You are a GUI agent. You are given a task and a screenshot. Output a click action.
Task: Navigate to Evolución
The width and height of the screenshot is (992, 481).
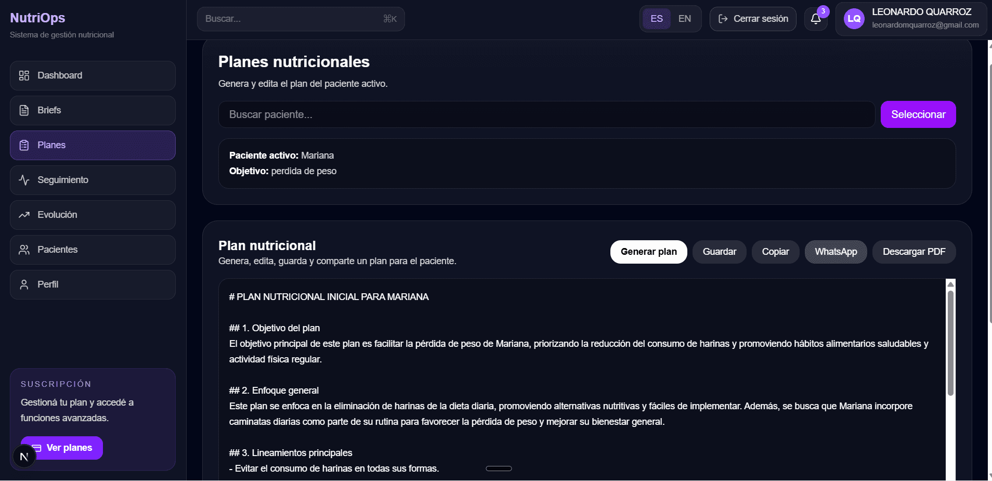(x=93, y=215)
